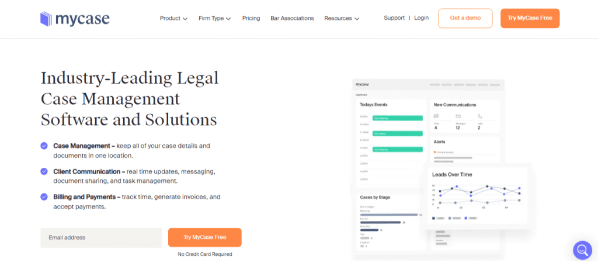Image resolution: width=598 pixels, height=261 pixels.
Task: Click the mycase logo in the header
Action: 75,18
